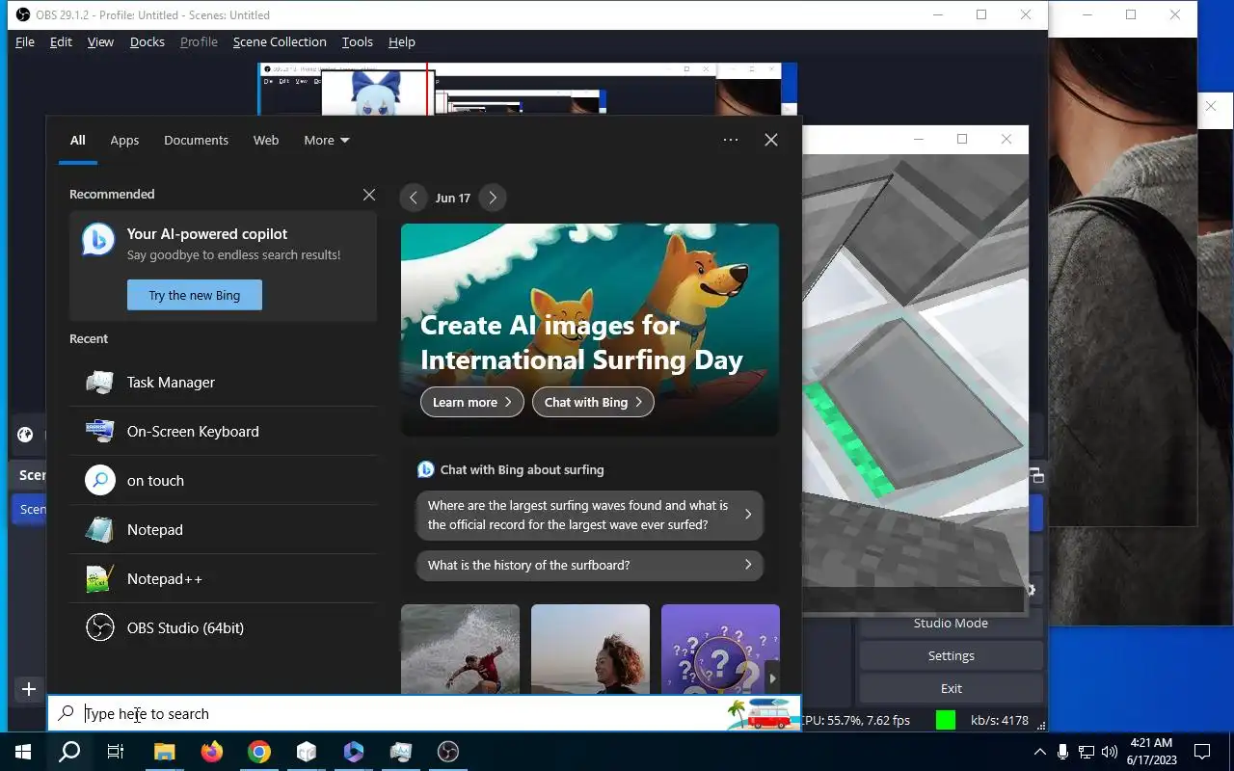Screen dimensions: 1234x771
Task: Click 'Learn more' on the surfing banner
Action: click(x=472, y=402)
